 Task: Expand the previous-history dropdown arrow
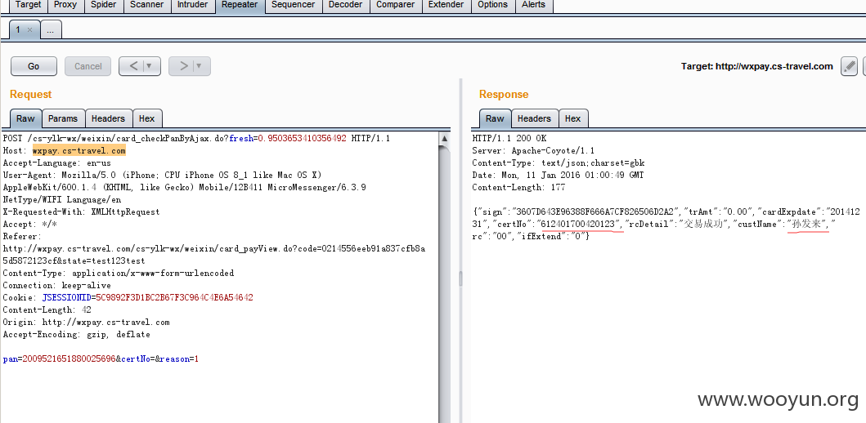tap(149, 66)
